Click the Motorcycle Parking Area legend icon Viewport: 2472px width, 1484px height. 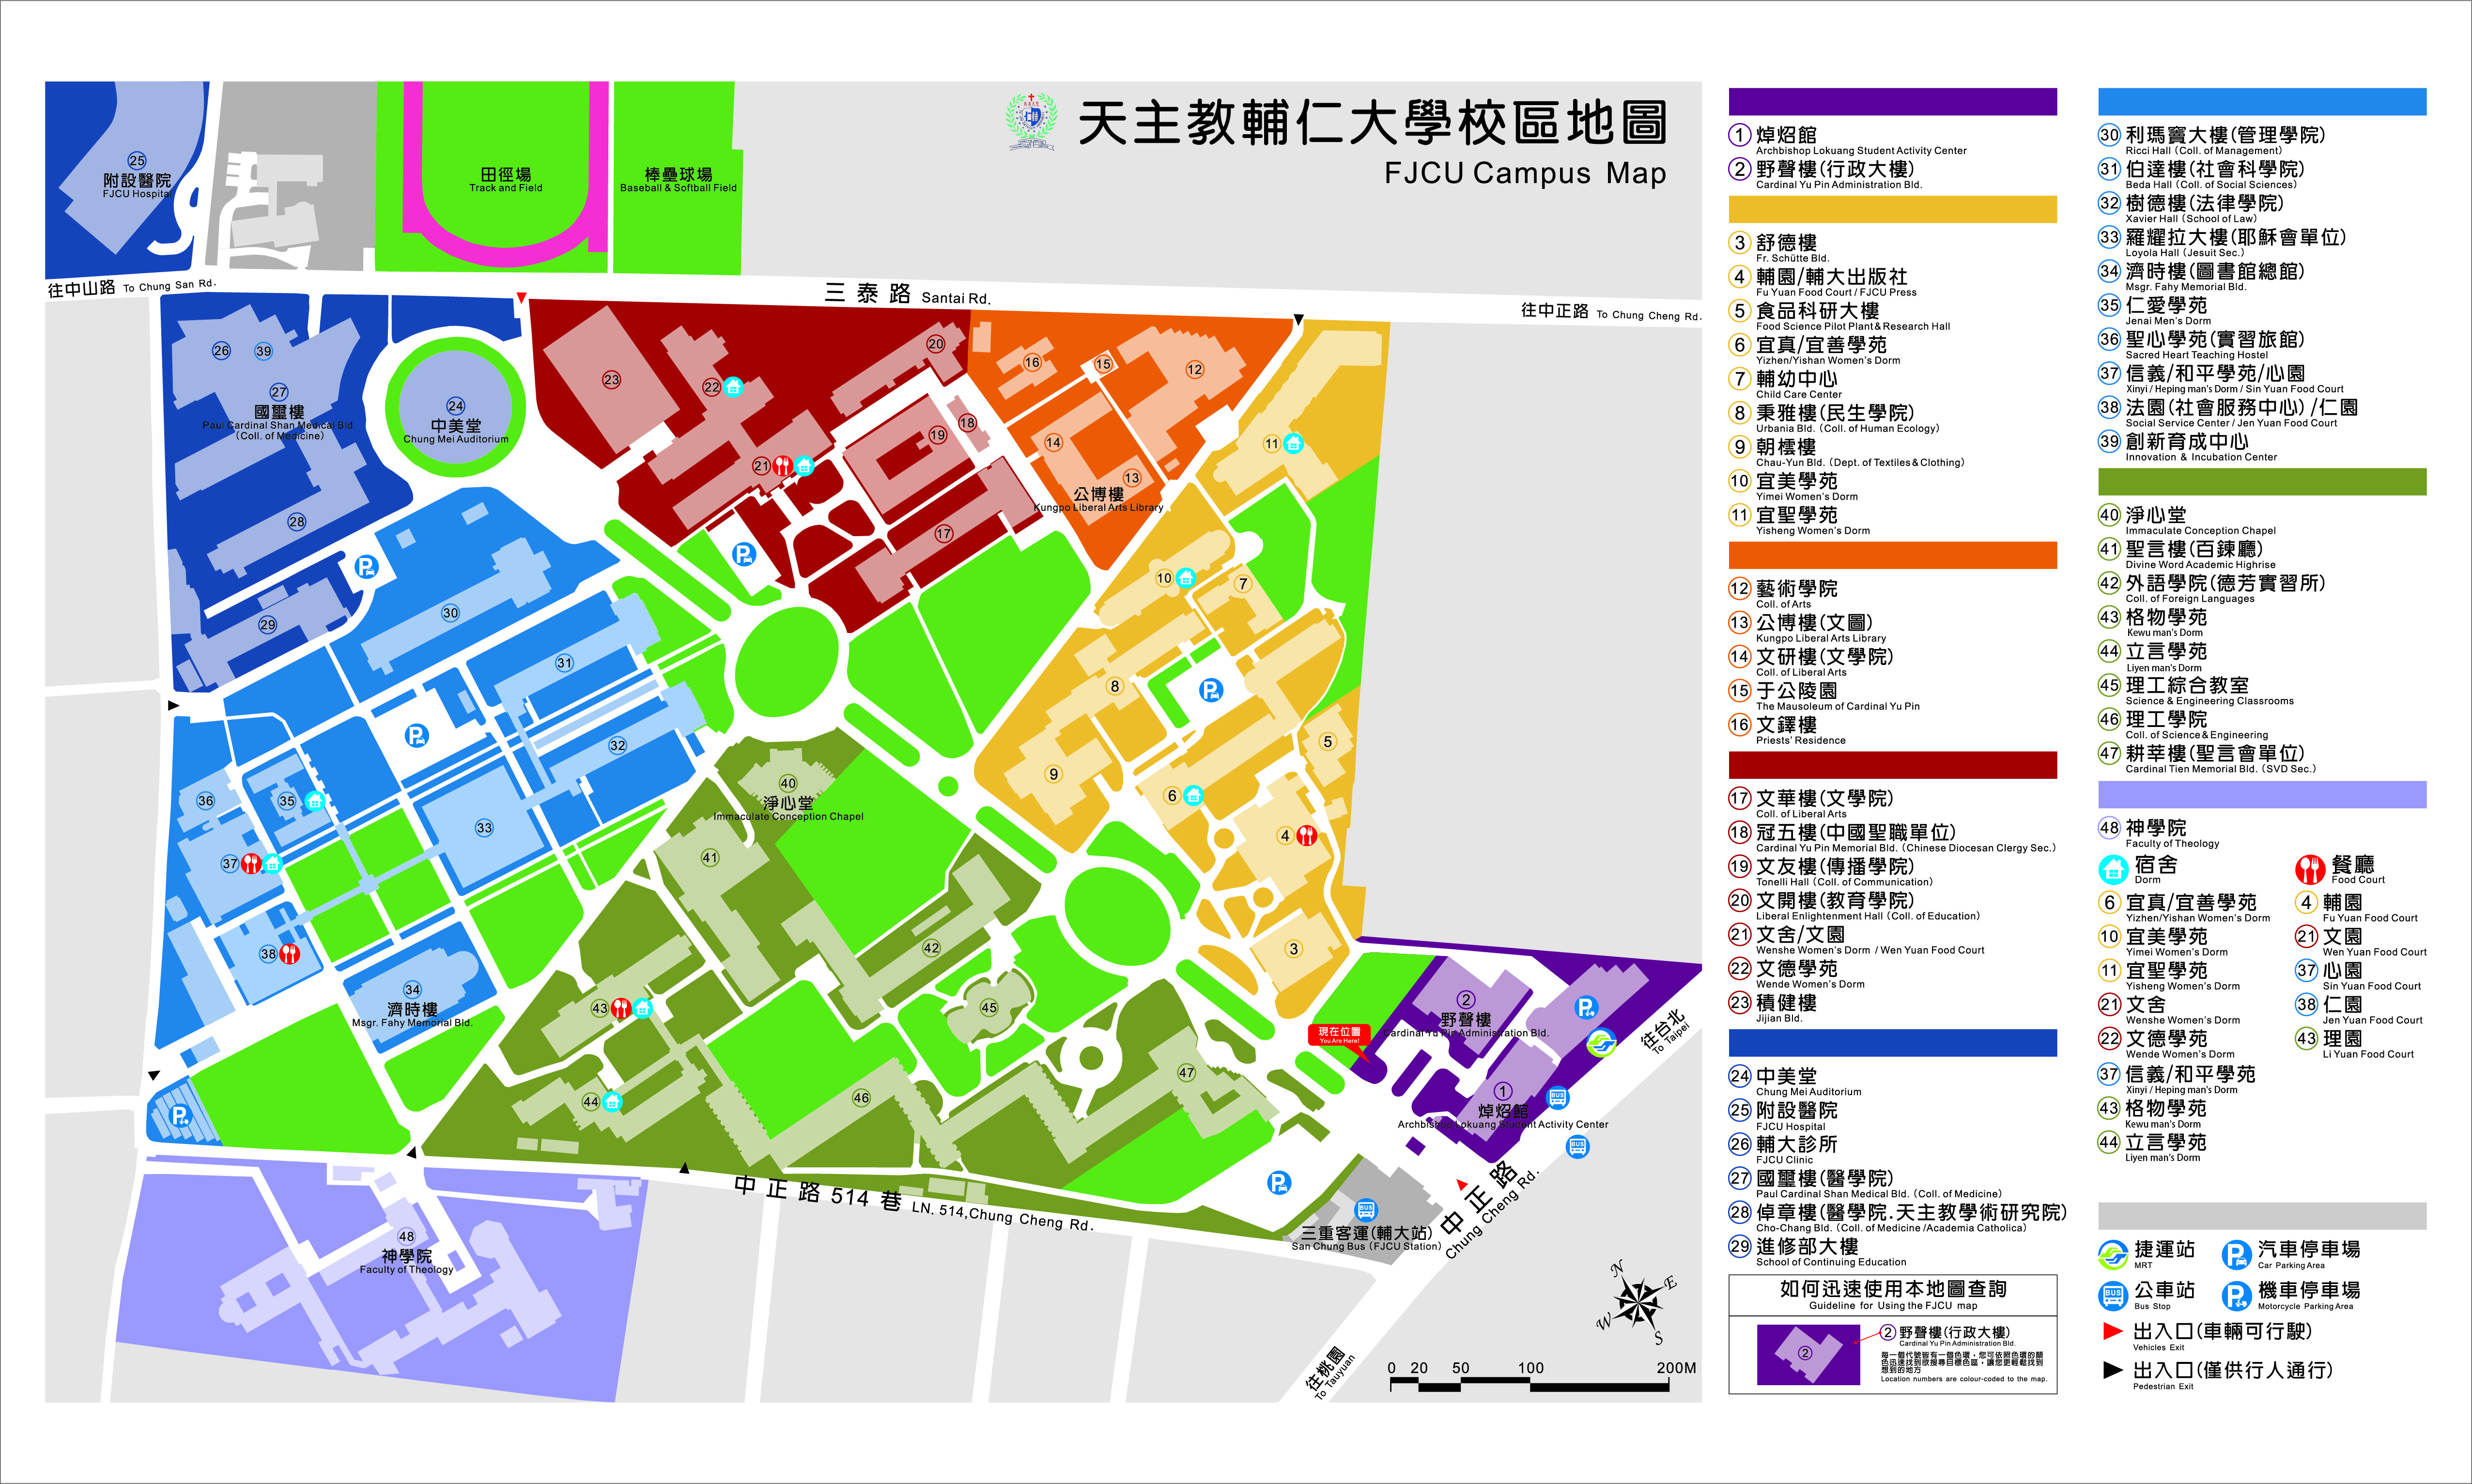(x=2237, y=1296)
